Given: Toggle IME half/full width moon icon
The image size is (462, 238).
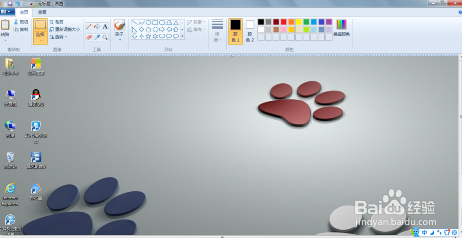Looking at the screenshot, I should point(432,232).
